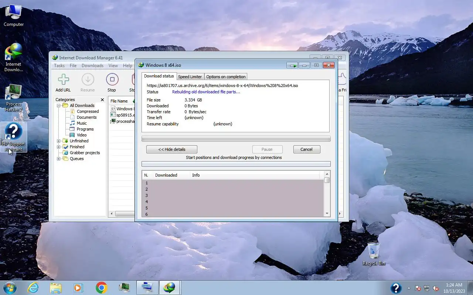
Task: Open the Recycle Bin
Action: click(x=374, y=254)
